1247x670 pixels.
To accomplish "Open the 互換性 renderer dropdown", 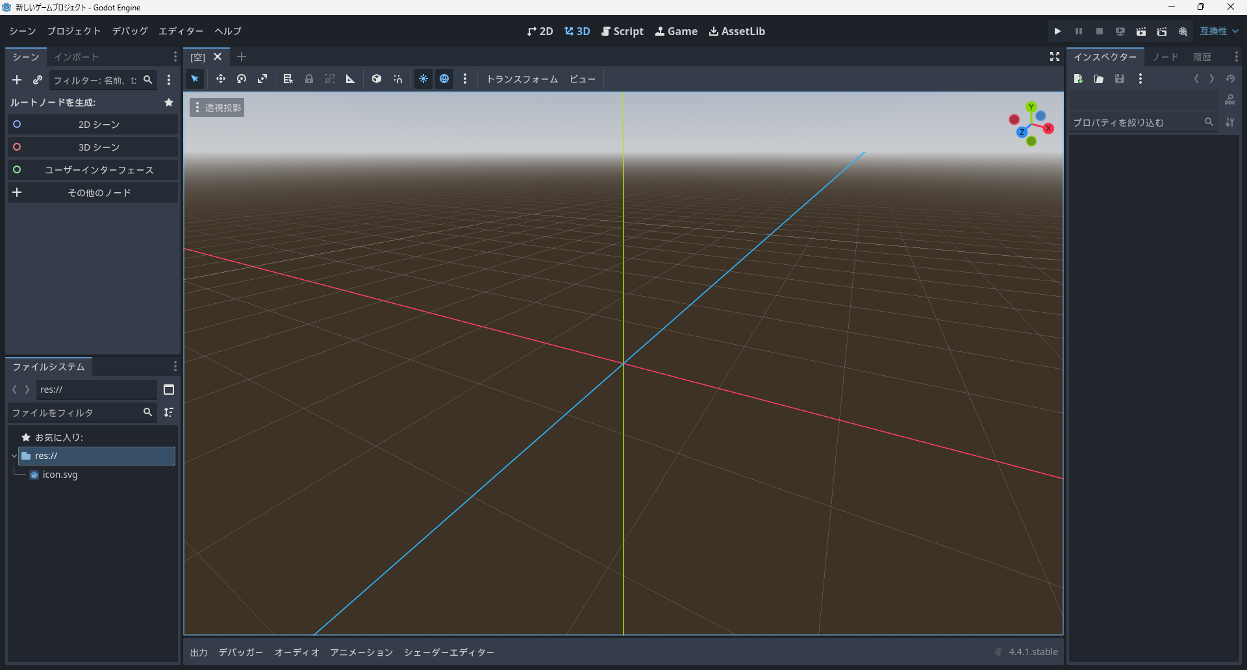I will click(1219, 31).
